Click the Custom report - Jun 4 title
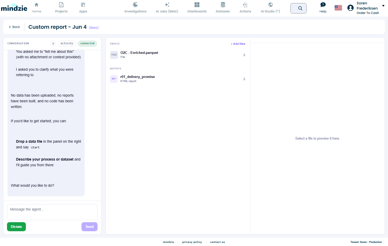 click(57, 27)
